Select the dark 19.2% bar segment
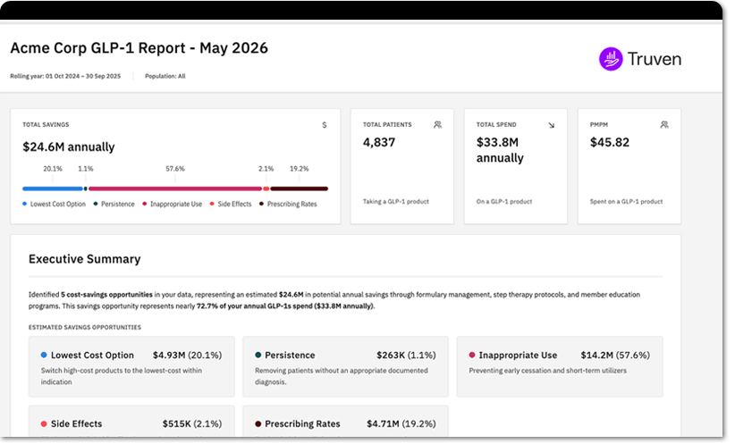Screen dimensions: 735x444 click(x=299, y=188)
